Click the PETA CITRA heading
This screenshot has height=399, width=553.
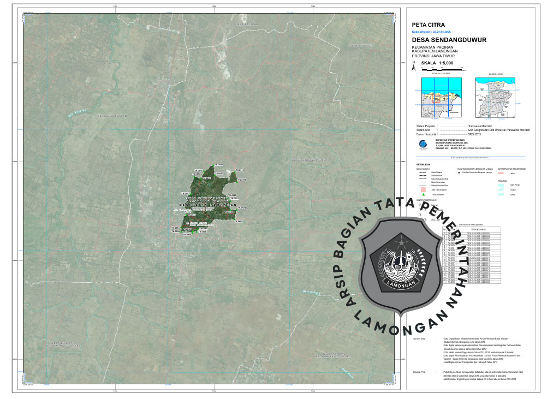click(428, 25)
